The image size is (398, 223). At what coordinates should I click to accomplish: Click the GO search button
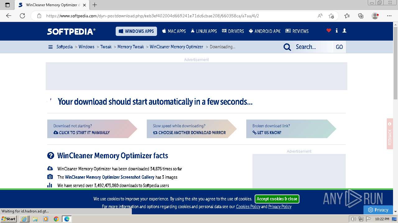339,47
